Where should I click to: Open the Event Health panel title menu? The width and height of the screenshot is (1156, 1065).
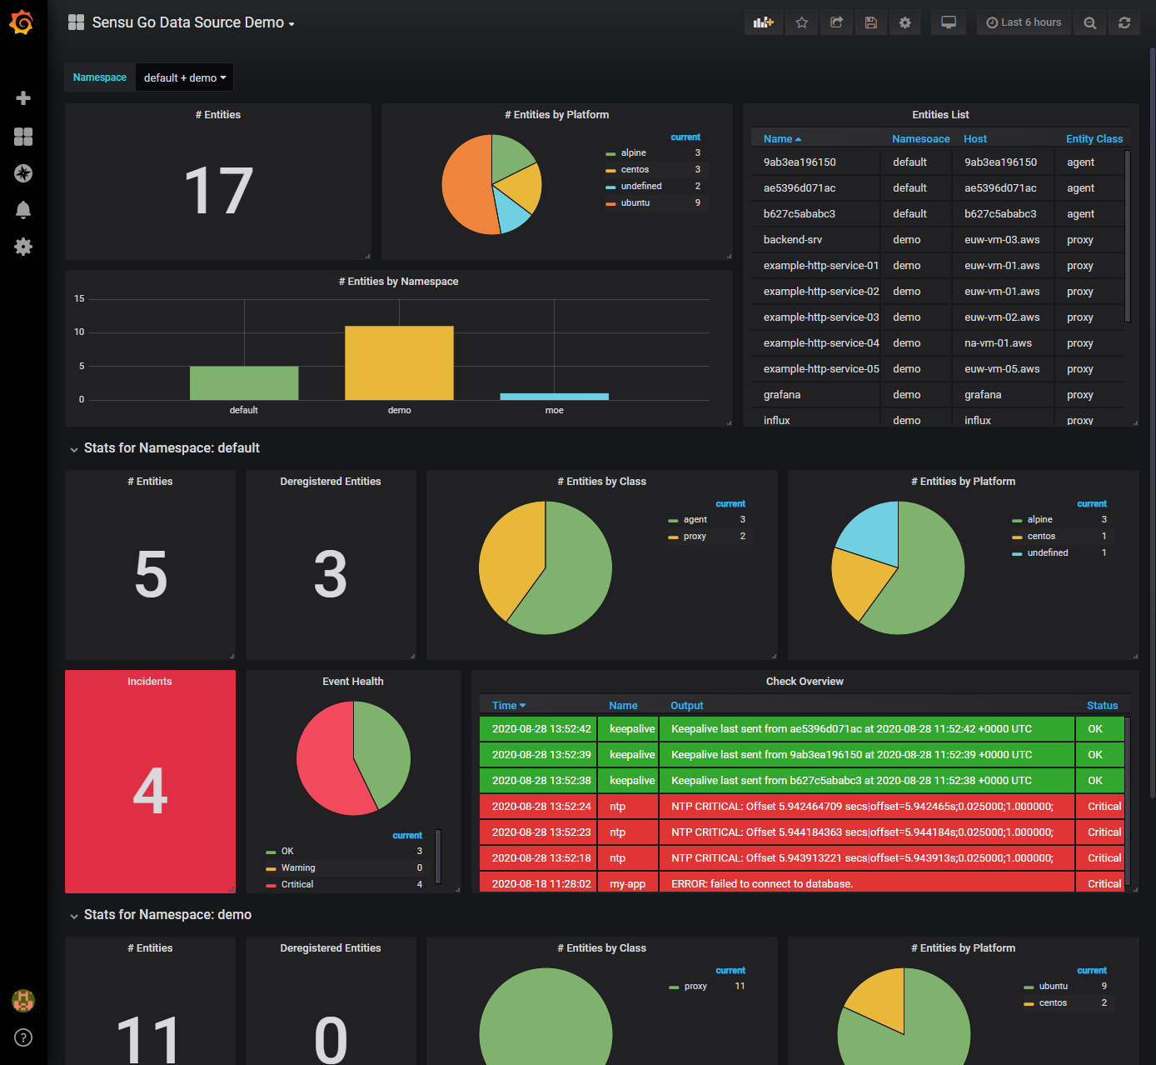click(353, 682)
